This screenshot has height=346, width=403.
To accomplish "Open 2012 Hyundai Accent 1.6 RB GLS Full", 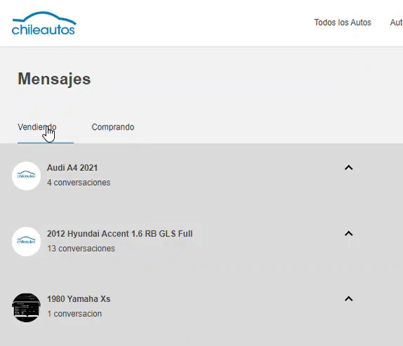I will point(120,234).
